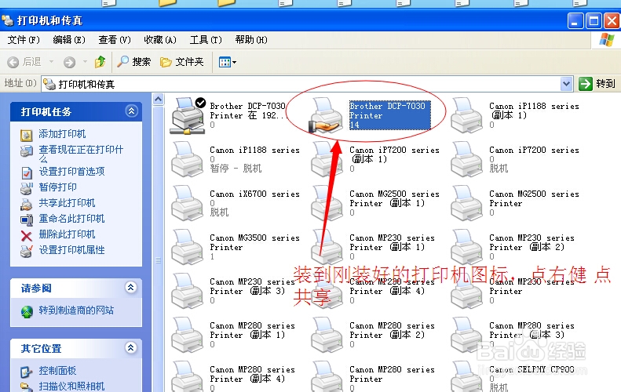Screen dimensions: 621x392
Task: Click the 暂停打印 printer icon in sidebar
Action: 26,188
